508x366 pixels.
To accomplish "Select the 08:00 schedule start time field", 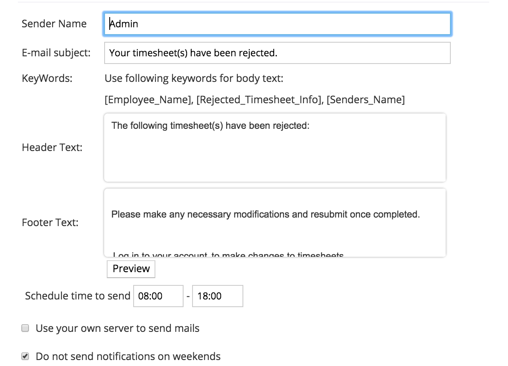I will (x=158, y=296).
